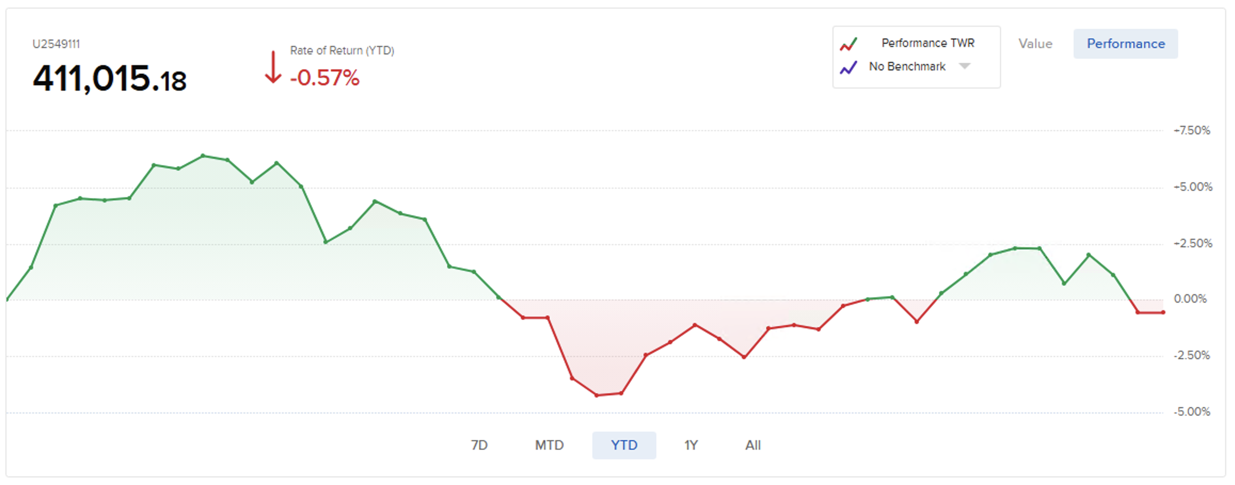This screenshot has width=1235, height=485.
Task: Click the Performance TWR legend label
Action: [928, 43]
